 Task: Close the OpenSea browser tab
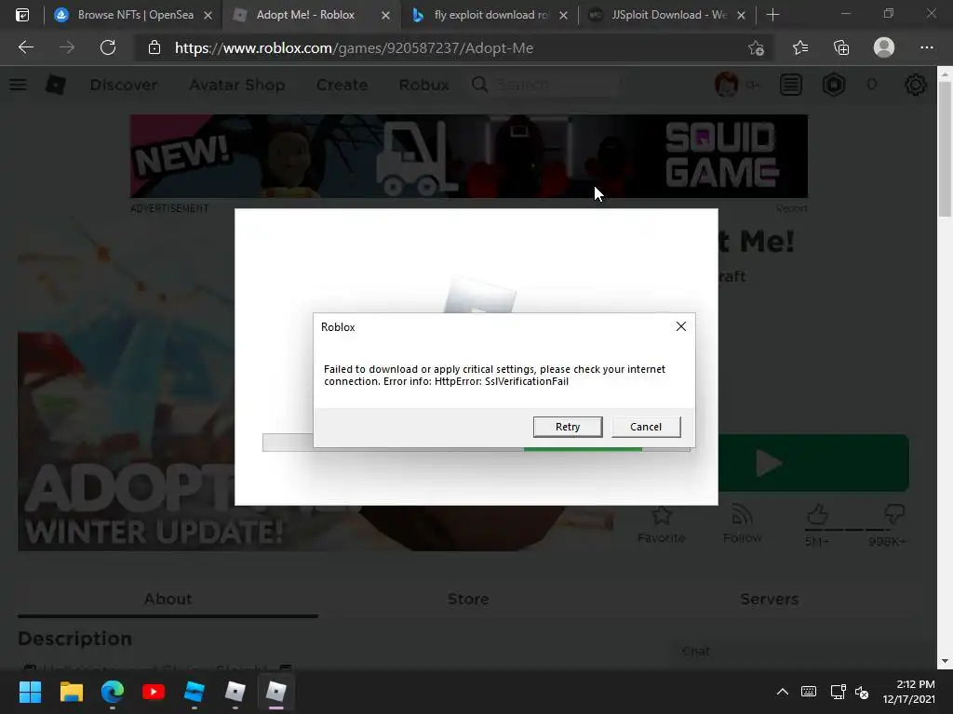tap(208, 15)
